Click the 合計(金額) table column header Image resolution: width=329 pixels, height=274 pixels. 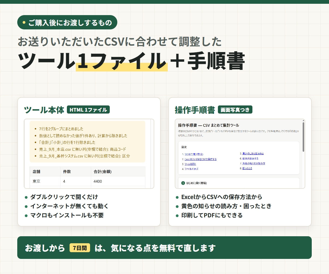point(118,172)
